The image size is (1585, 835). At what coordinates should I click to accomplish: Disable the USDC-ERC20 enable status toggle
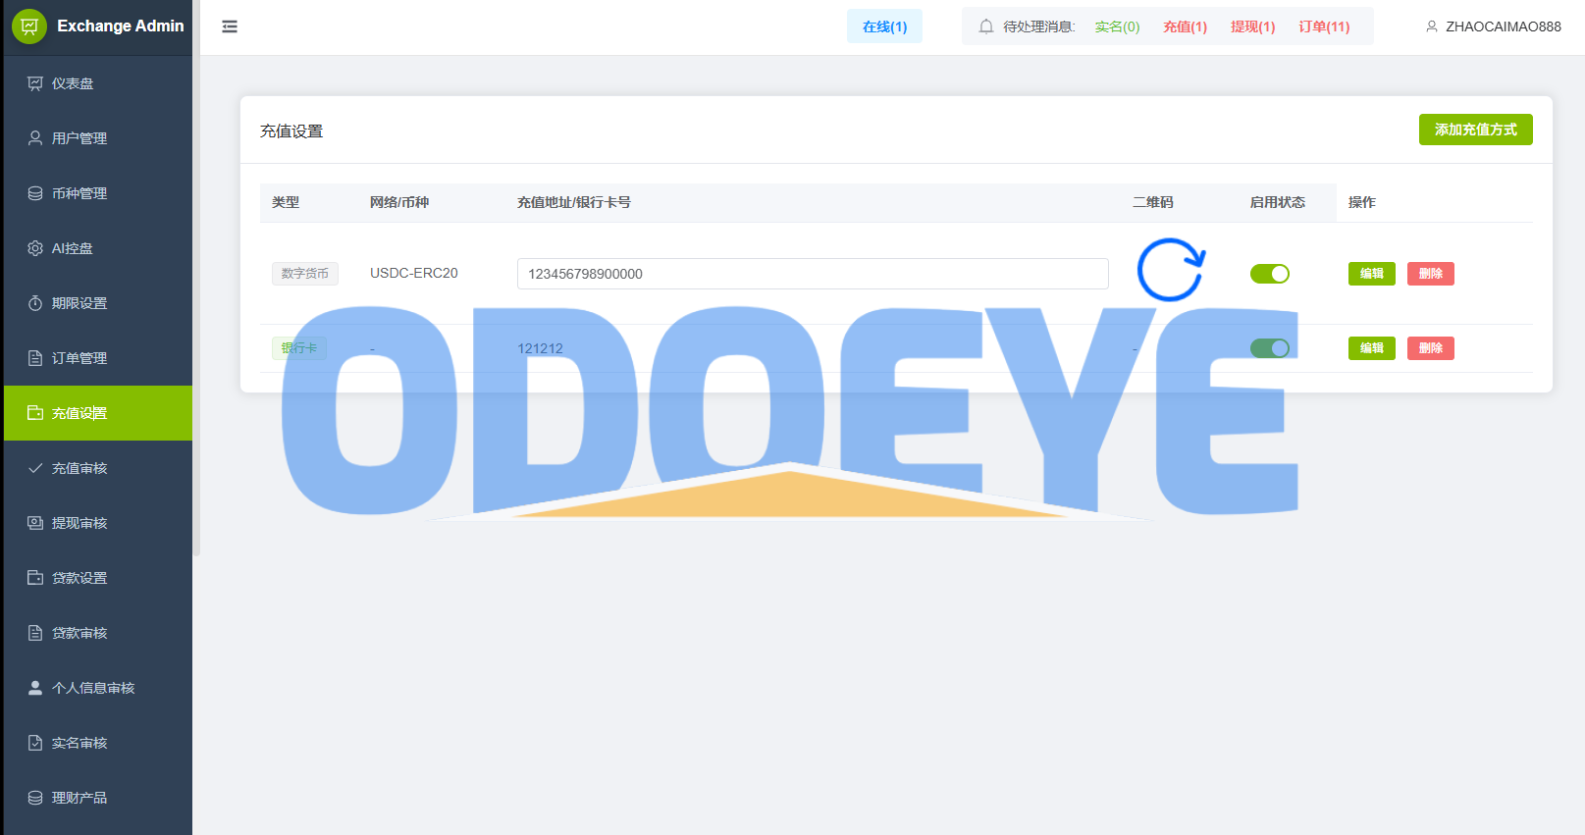coord(1269,274)
